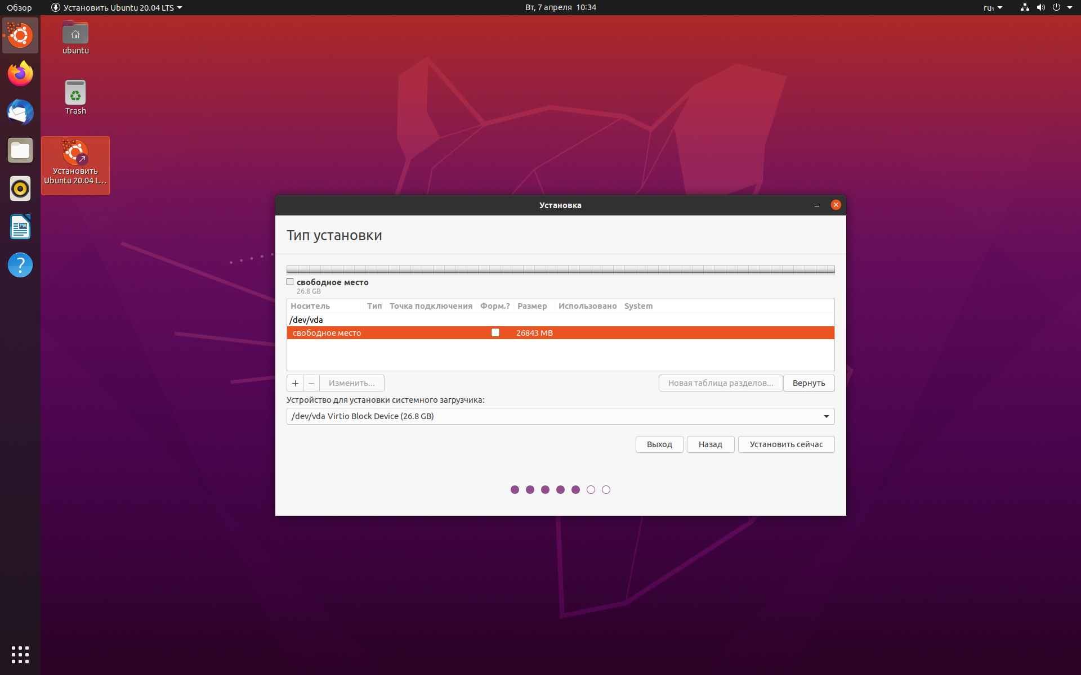Click the Изменить... button

(352, 383)
